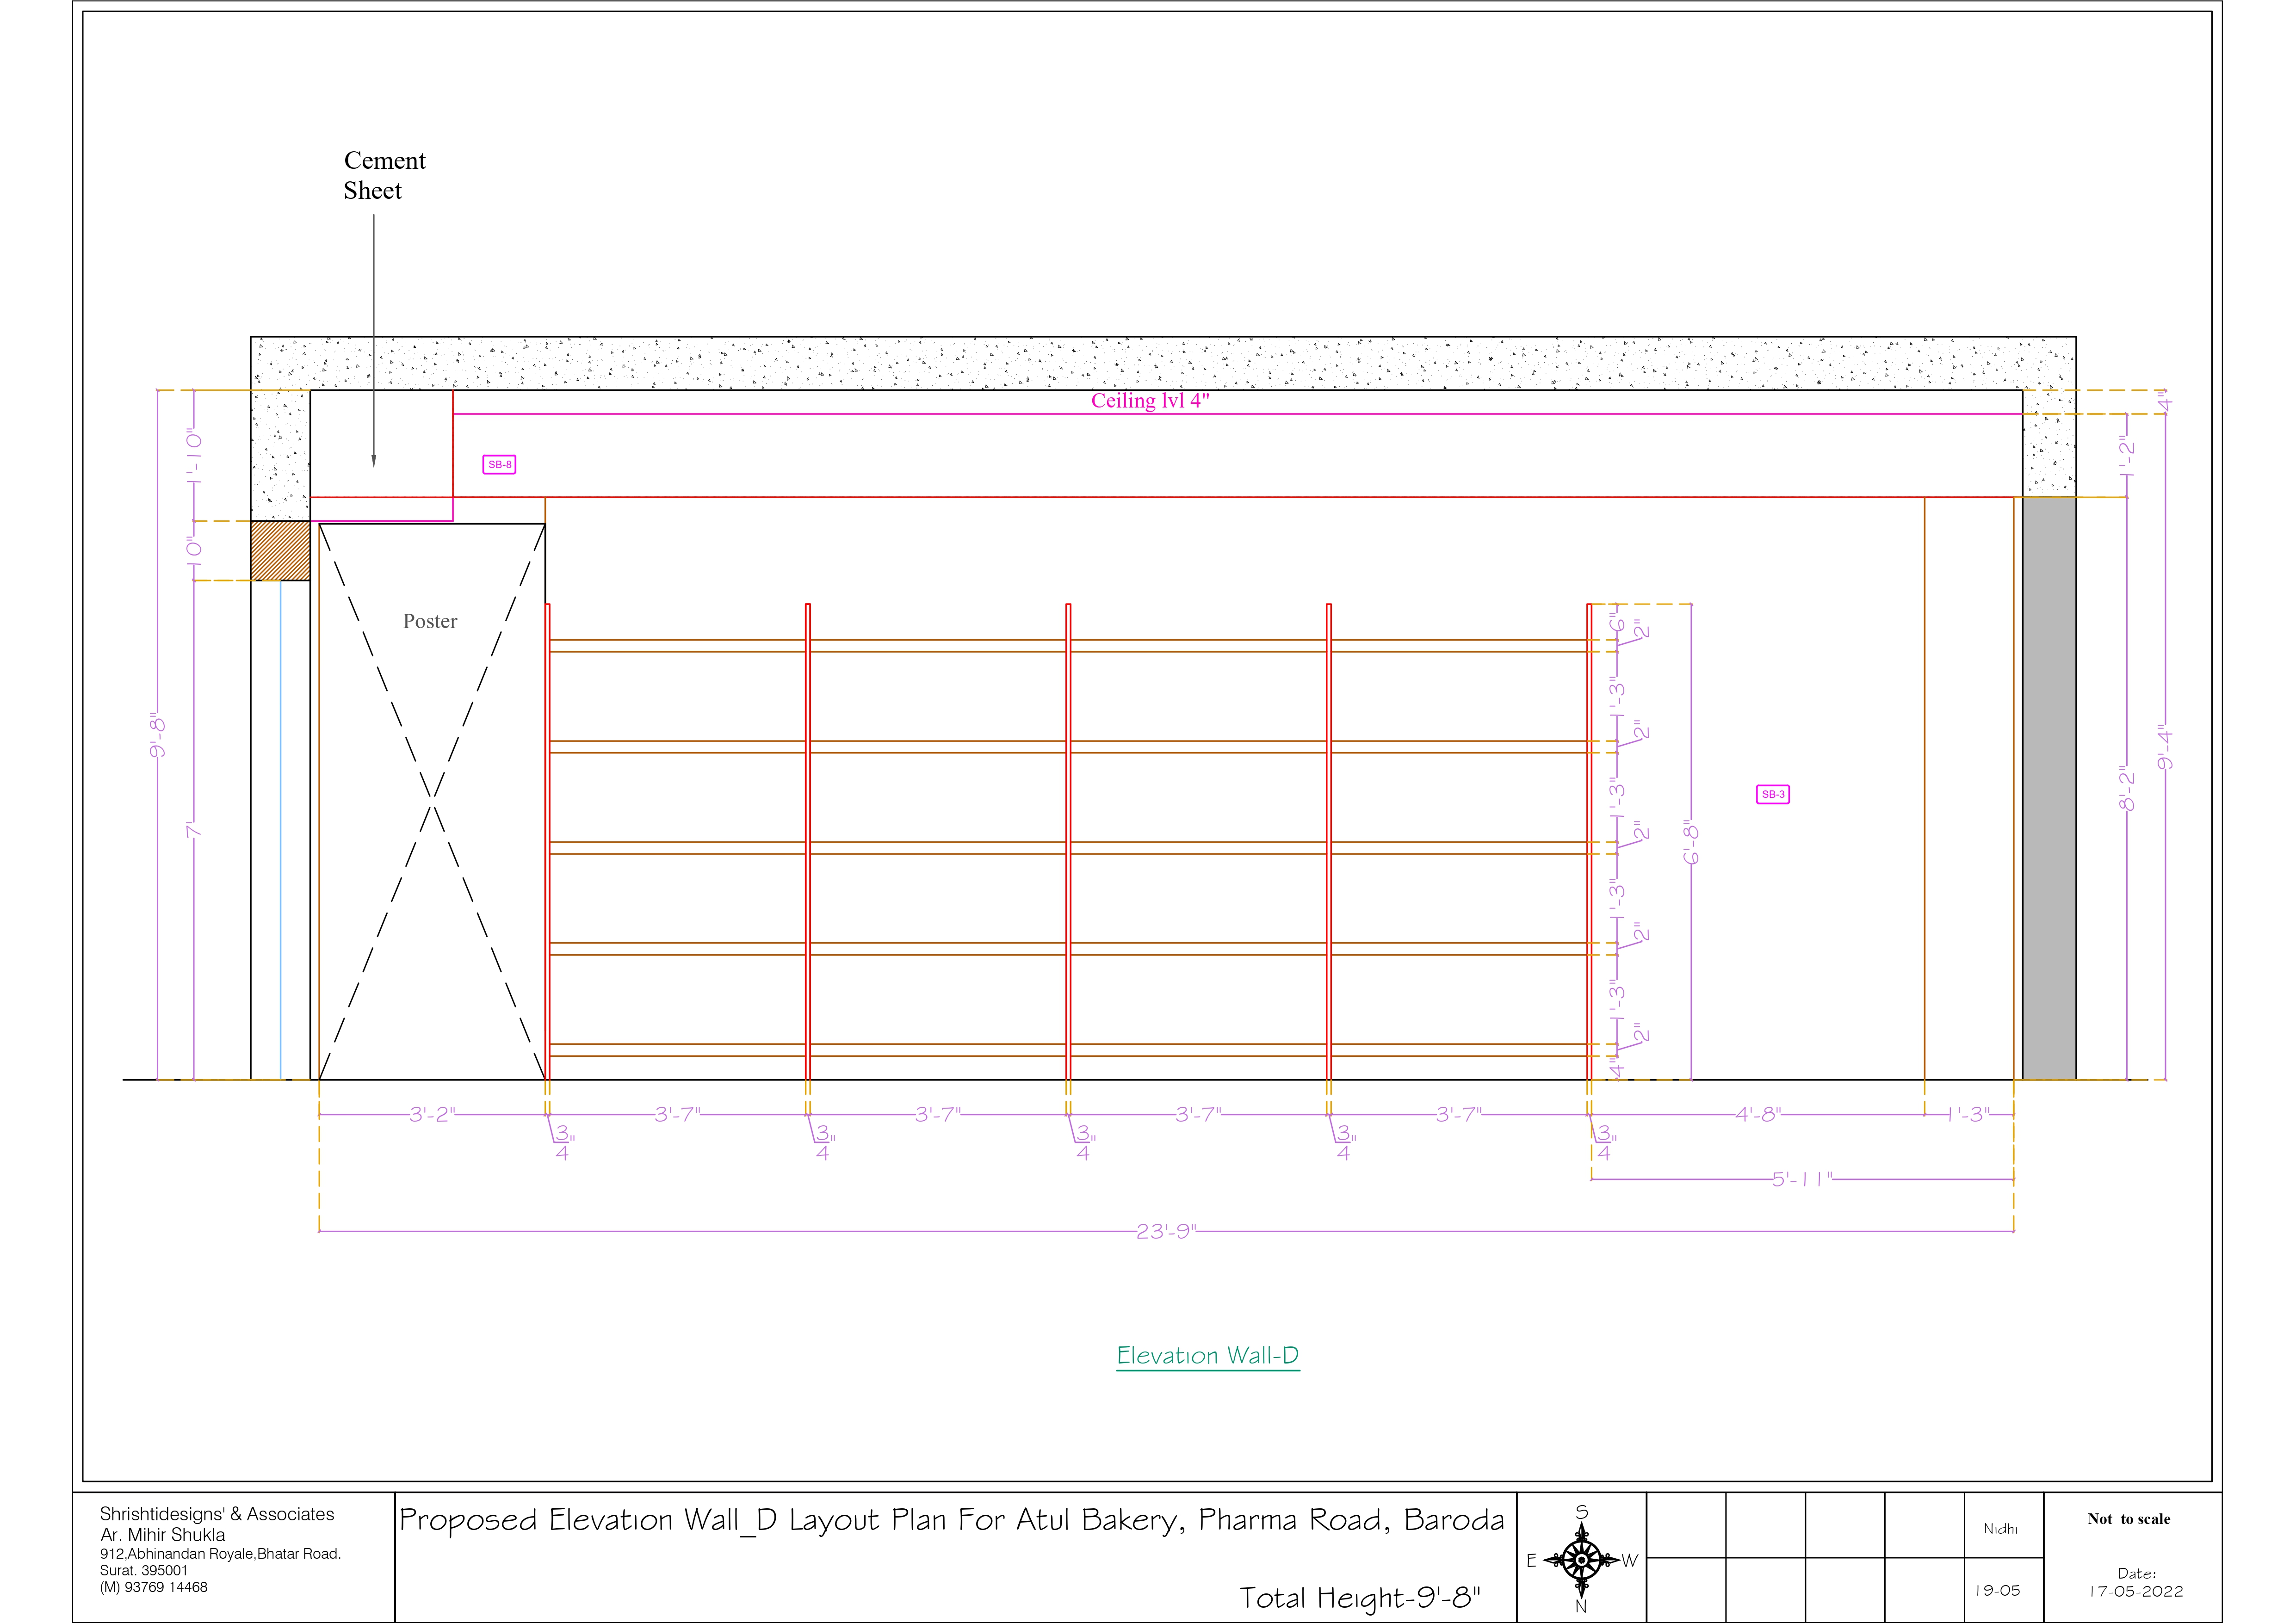Click the orange hatched block at left wall
This screenshot has height=1623, width=2296.
tap(280, 550)
